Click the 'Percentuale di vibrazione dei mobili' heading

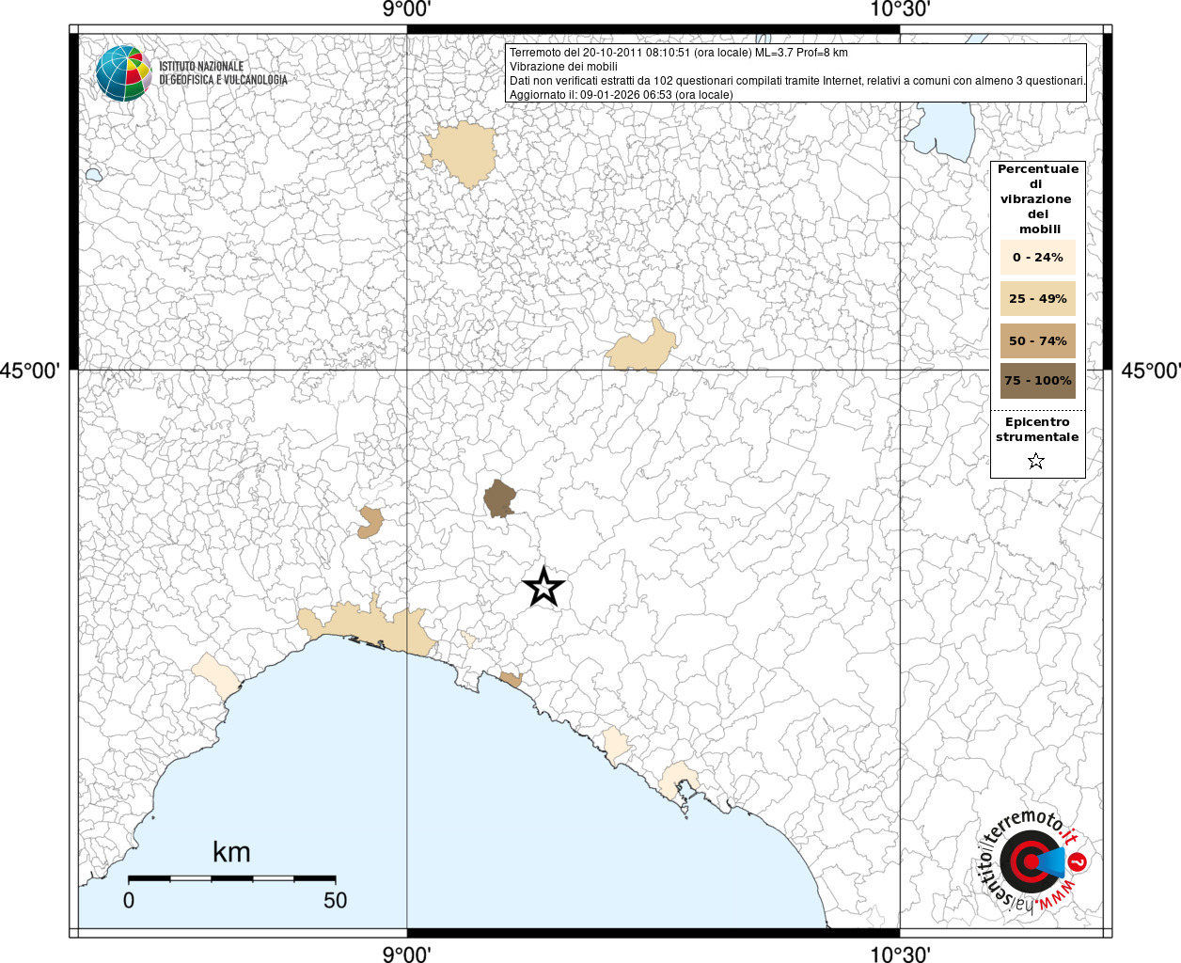pyautogui.click(x=1037, y=198)
